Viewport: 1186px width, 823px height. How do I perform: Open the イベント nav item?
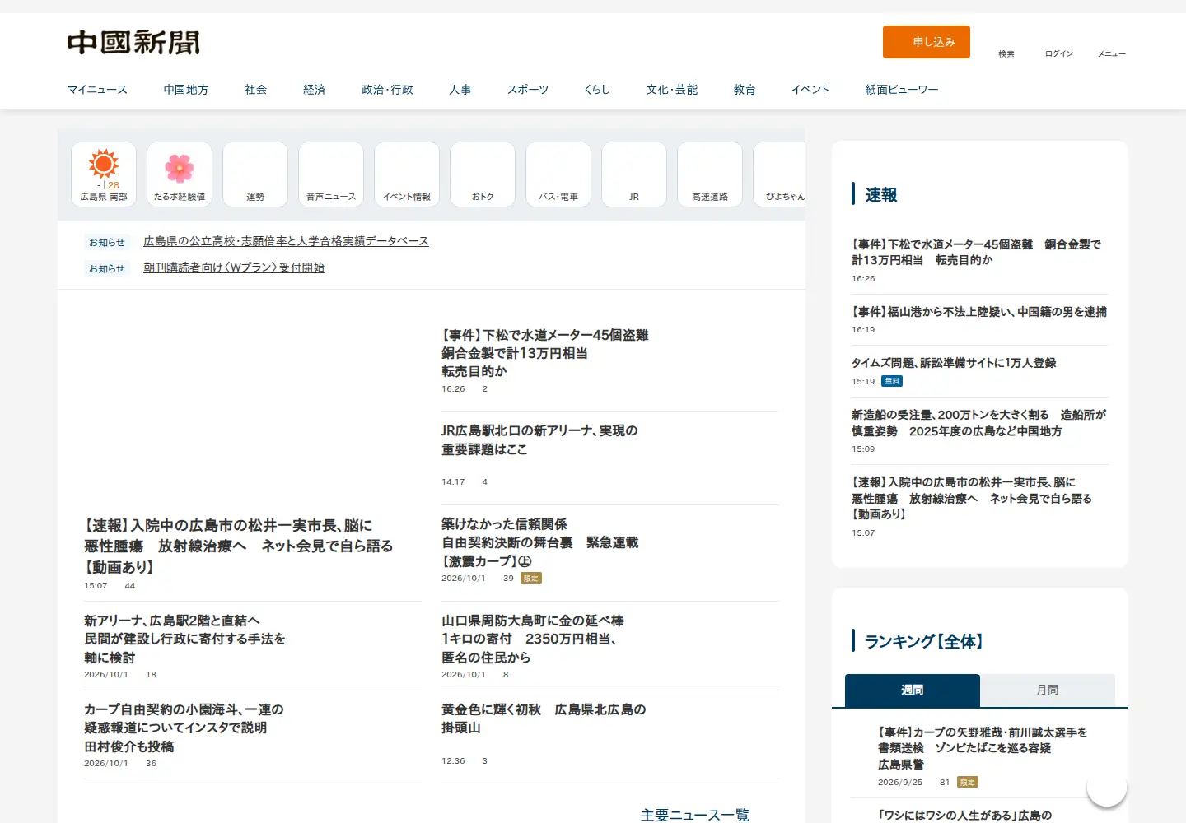[x=810, y=90]
